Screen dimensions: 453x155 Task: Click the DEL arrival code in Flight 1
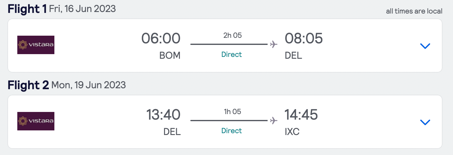click(293, 56)
